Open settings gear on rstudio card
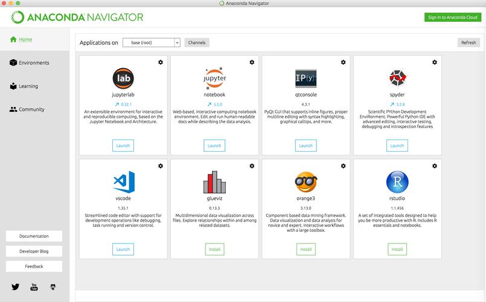This screenshot has width=486, height=302. tap(435, 166)
